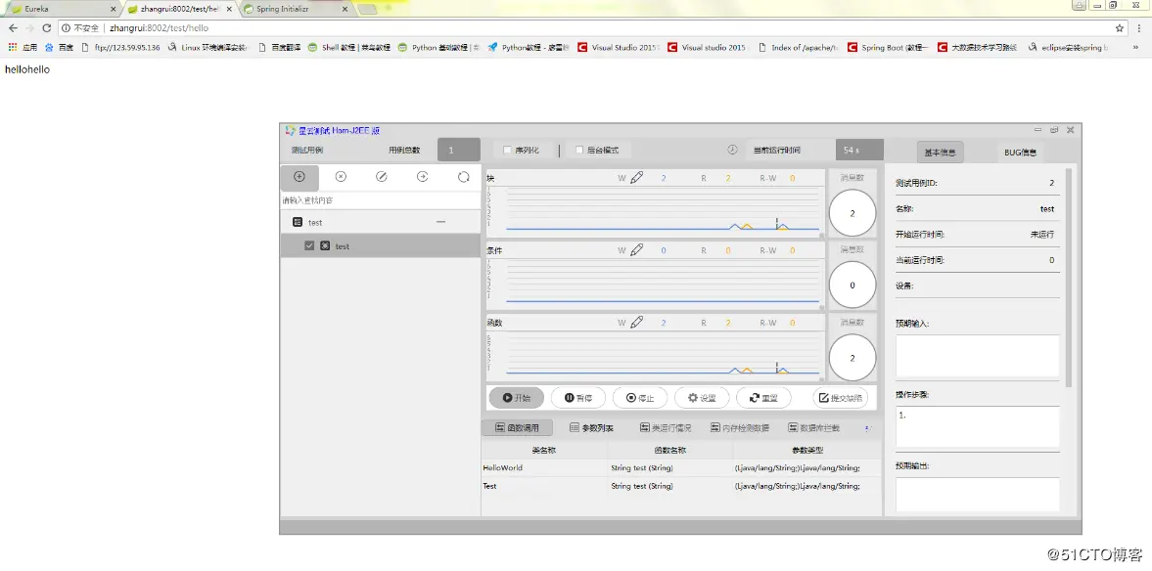Click the 操作步骤 text box
This screenshot has height=571, width=1152.
pos(977,427)
